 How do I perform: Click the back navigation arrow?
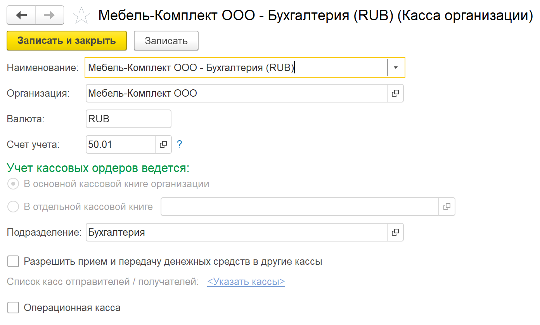21,16
